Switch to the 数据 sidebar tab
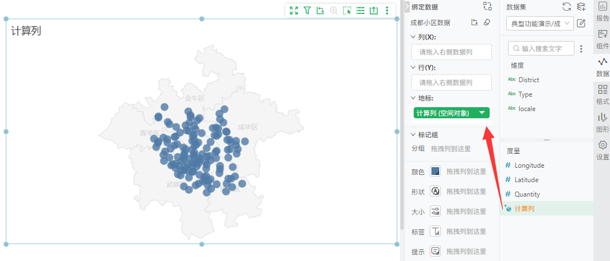The width and height of the screenshot is (610, 261). (x=602, y=67)
